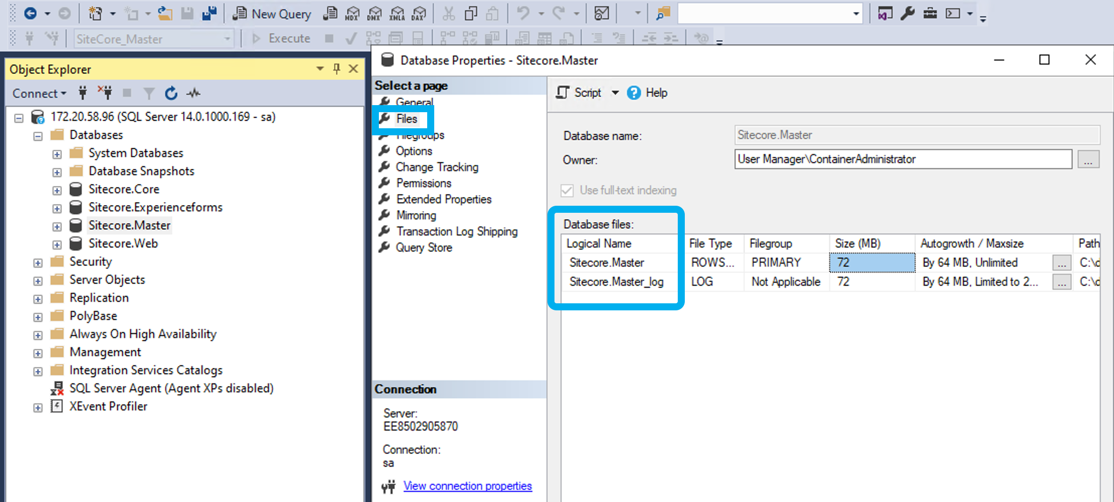The height and width of the screenshot is (502, 1114).
Task: Expand the Sitecore.Web database node
Action: (57, 245)
